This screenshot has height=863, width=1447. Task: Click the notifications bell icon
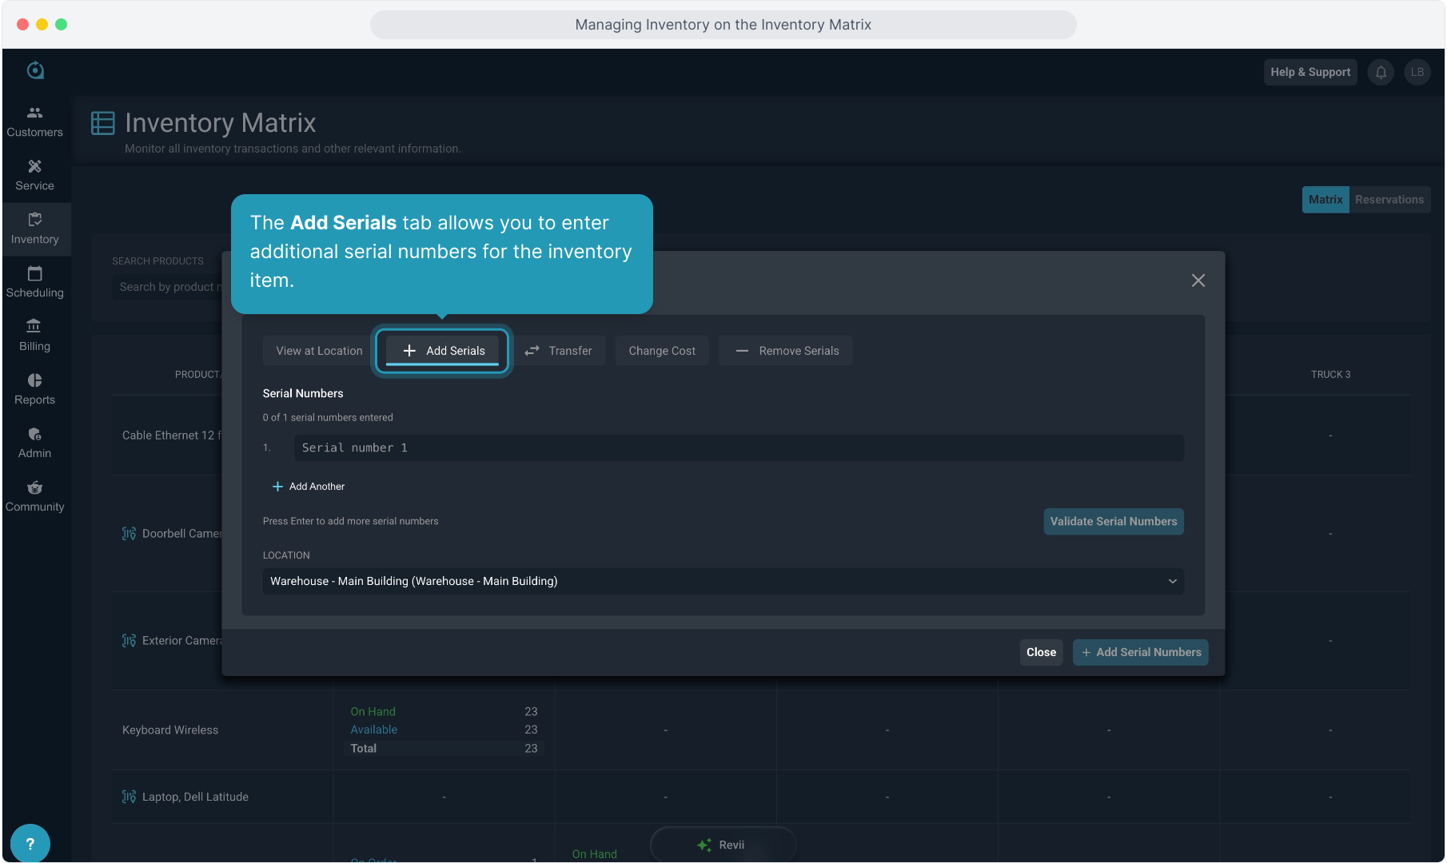click(1381, 72)
